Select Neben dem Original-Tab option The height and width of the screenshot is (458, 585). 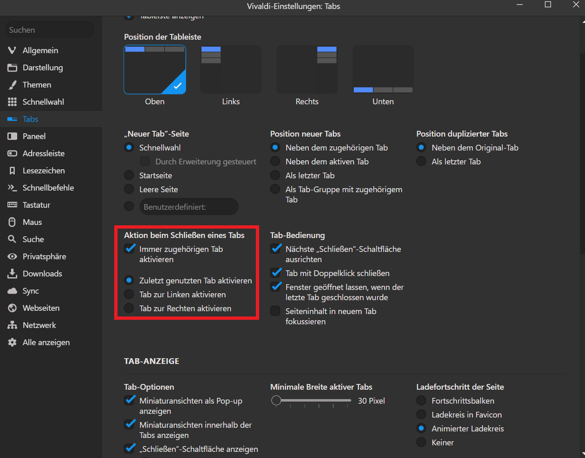coord(421,148)
